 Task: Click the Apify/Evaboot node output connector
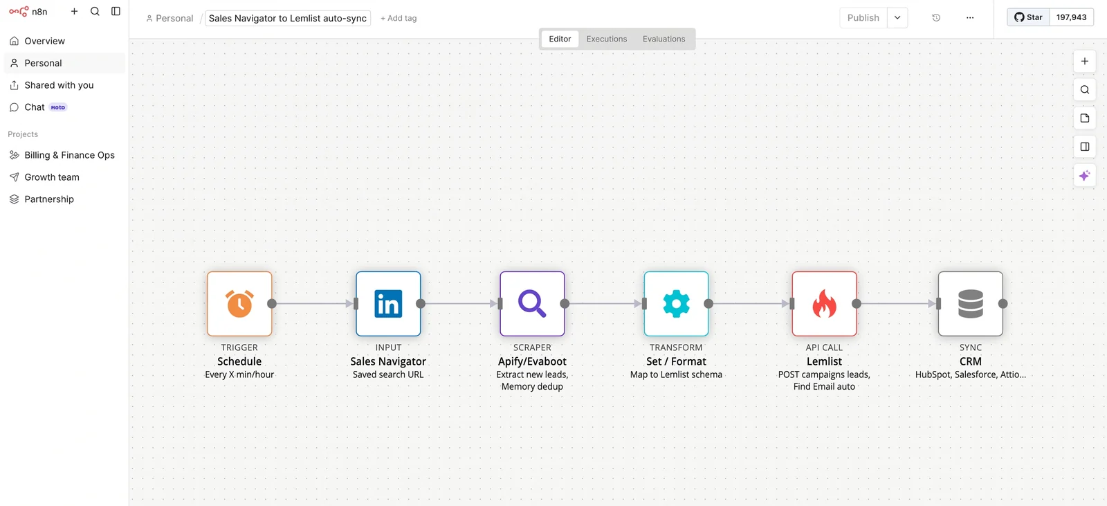(x=565, y=304)
